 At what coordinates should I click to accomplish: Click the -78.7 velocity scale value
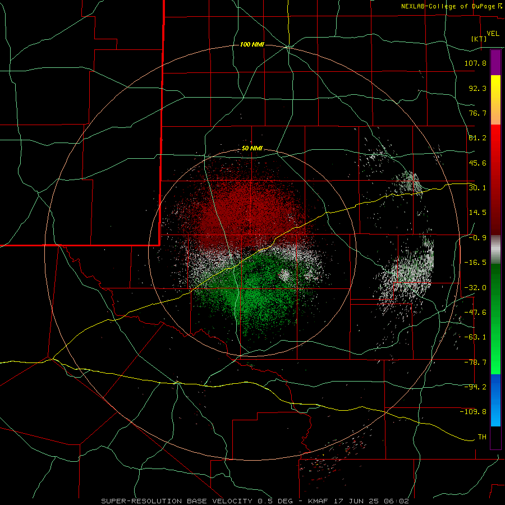pyautogui.click(x=475, y=362)
